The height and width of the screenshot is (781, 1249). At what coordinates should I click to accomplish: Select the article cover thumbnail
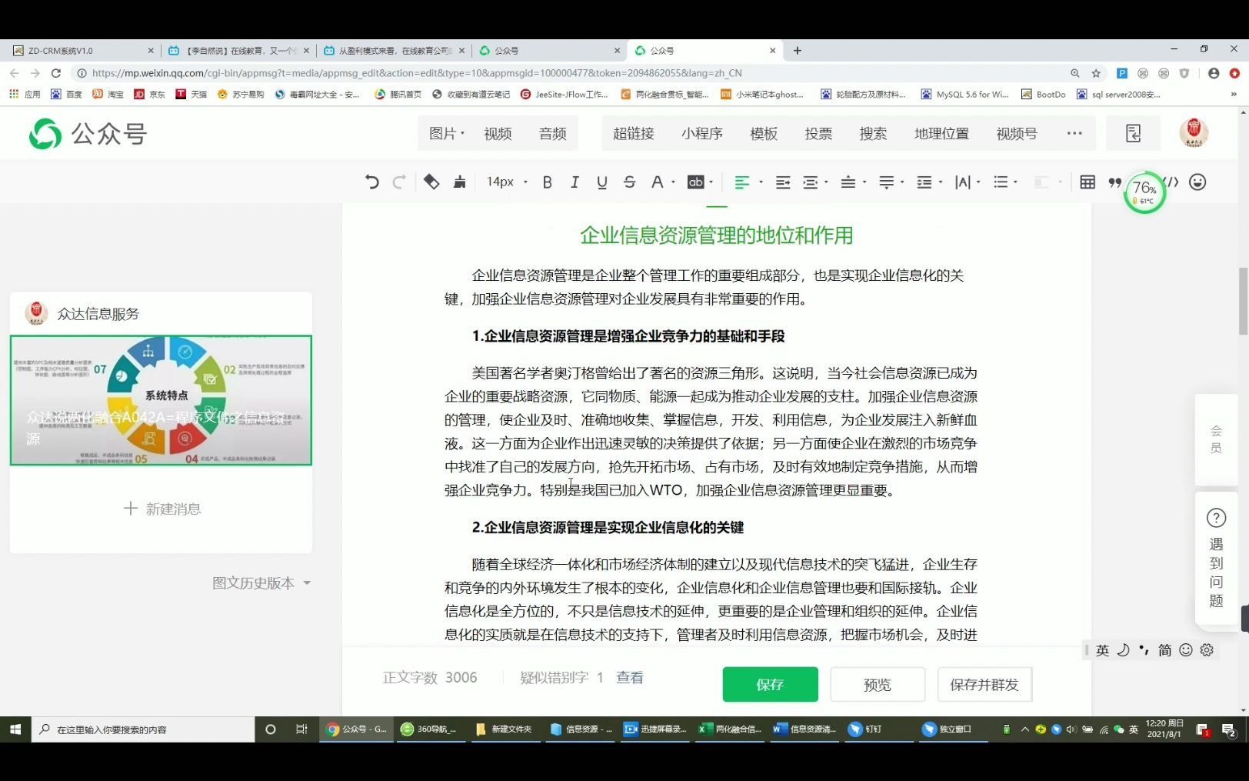click(161, 400)
